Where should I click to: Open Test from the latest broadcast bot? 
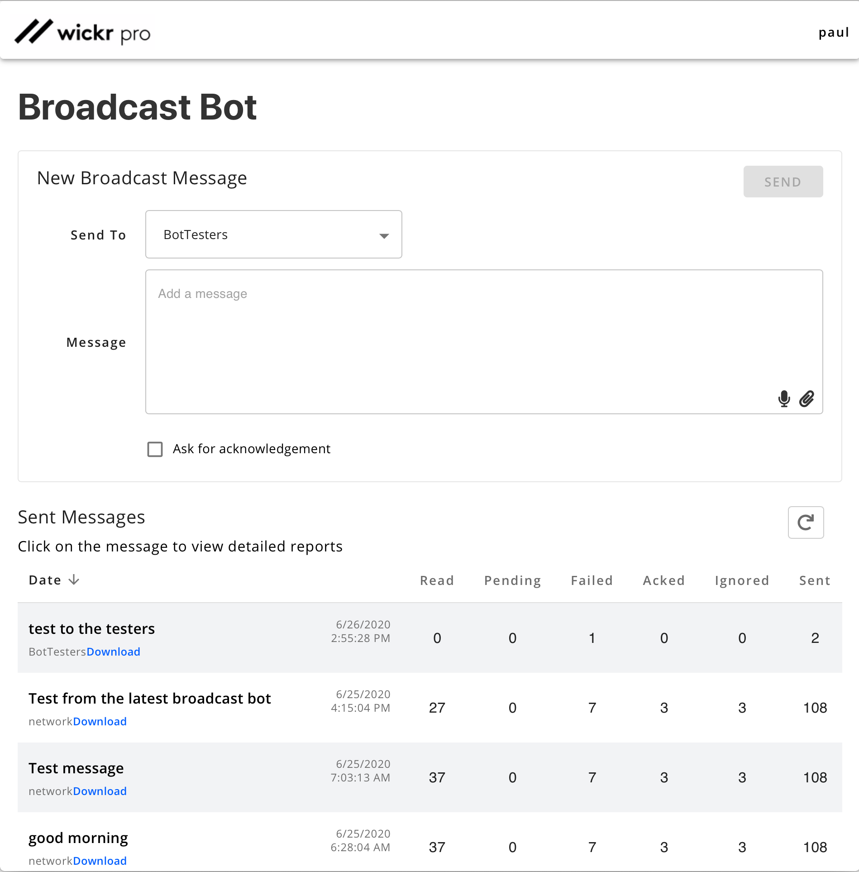click(x=149, y=699)
